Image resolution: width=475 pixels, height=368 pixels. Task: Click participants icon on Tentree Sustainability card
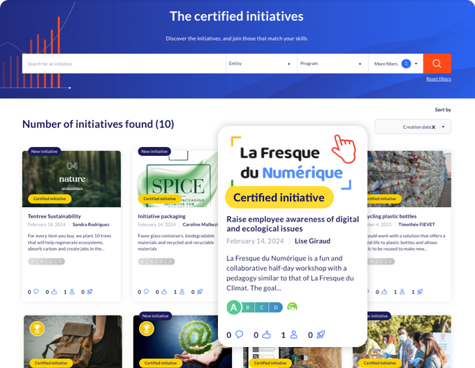coord(72,292)
